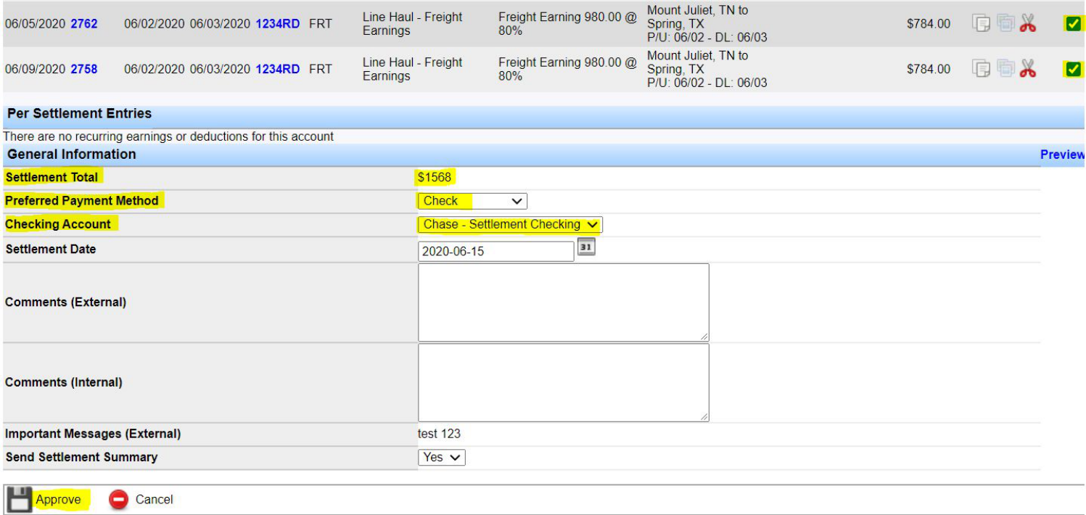Image resolution: width=1086 pixels, height=515 pixels.
Task: Open the Checking Account dropdown
Action: pos(510,225)
